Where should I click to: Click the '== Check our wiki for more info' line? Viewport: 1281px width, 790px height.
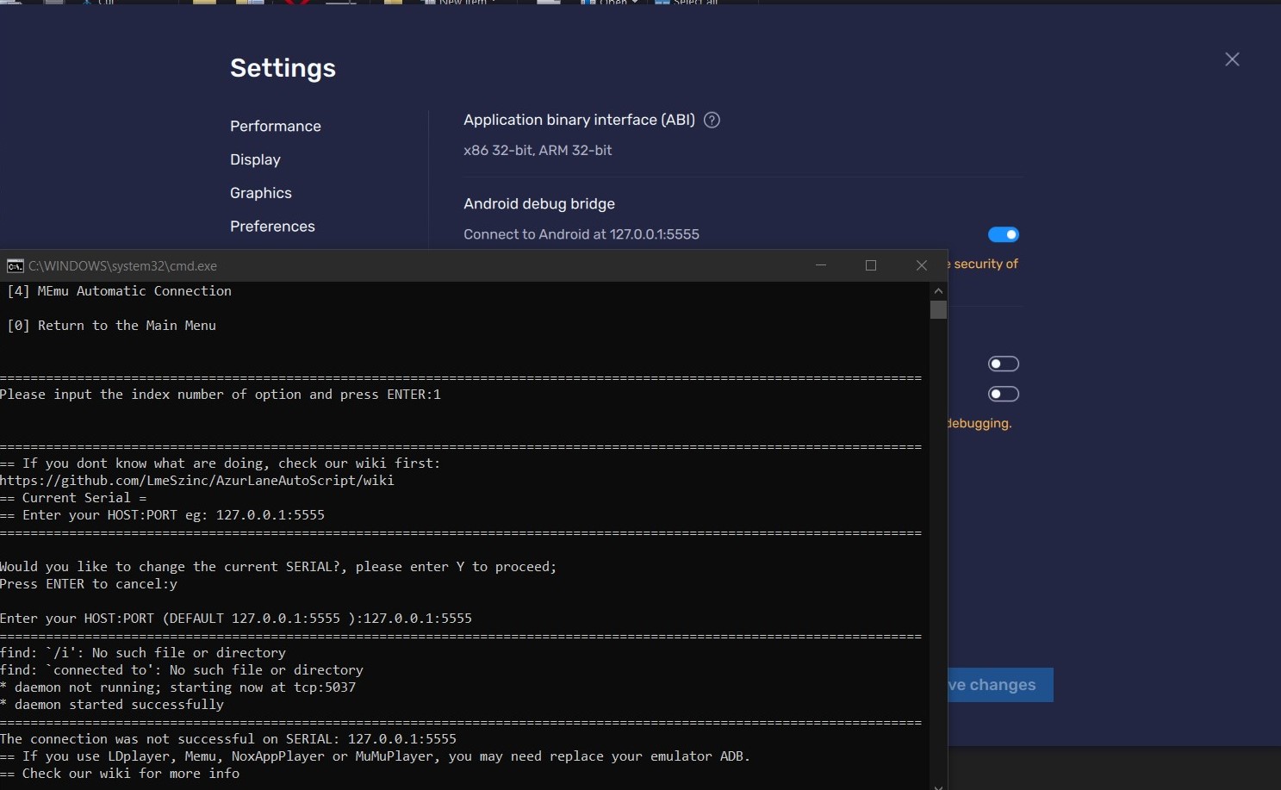click(x=120, y=774)
